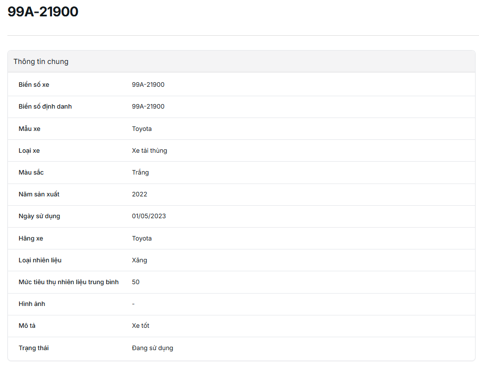Click the Loại xe label
This screenshot has height=365, width=479.
(29, 151)
